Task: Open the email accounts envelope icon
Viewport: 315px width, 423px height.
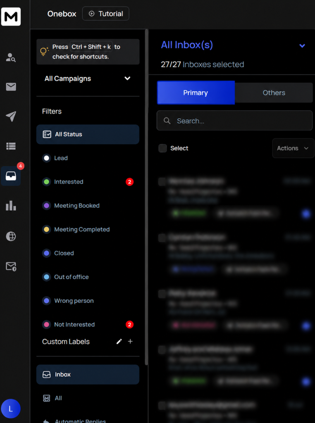Action: [x=11, y=87]
